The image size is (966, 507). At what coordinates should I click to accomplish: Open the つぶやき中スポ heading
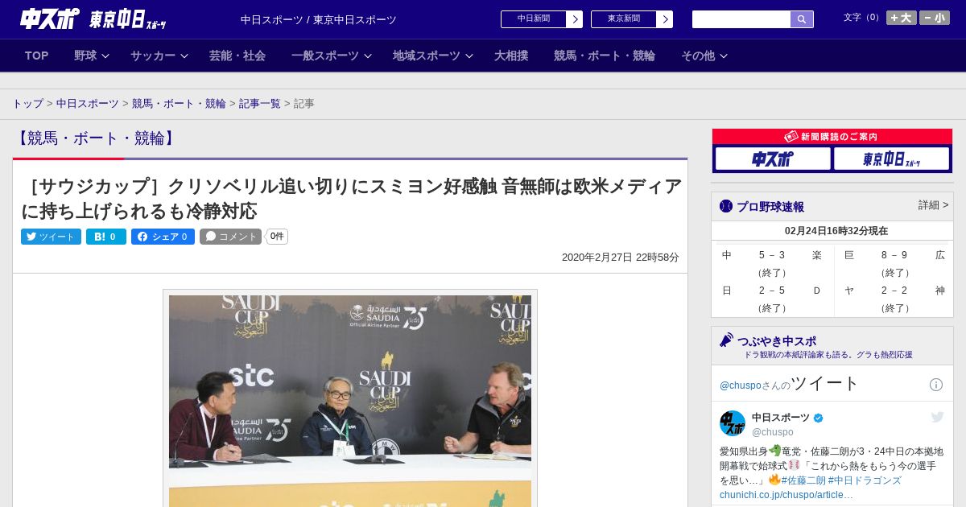(x=777, y=340)
